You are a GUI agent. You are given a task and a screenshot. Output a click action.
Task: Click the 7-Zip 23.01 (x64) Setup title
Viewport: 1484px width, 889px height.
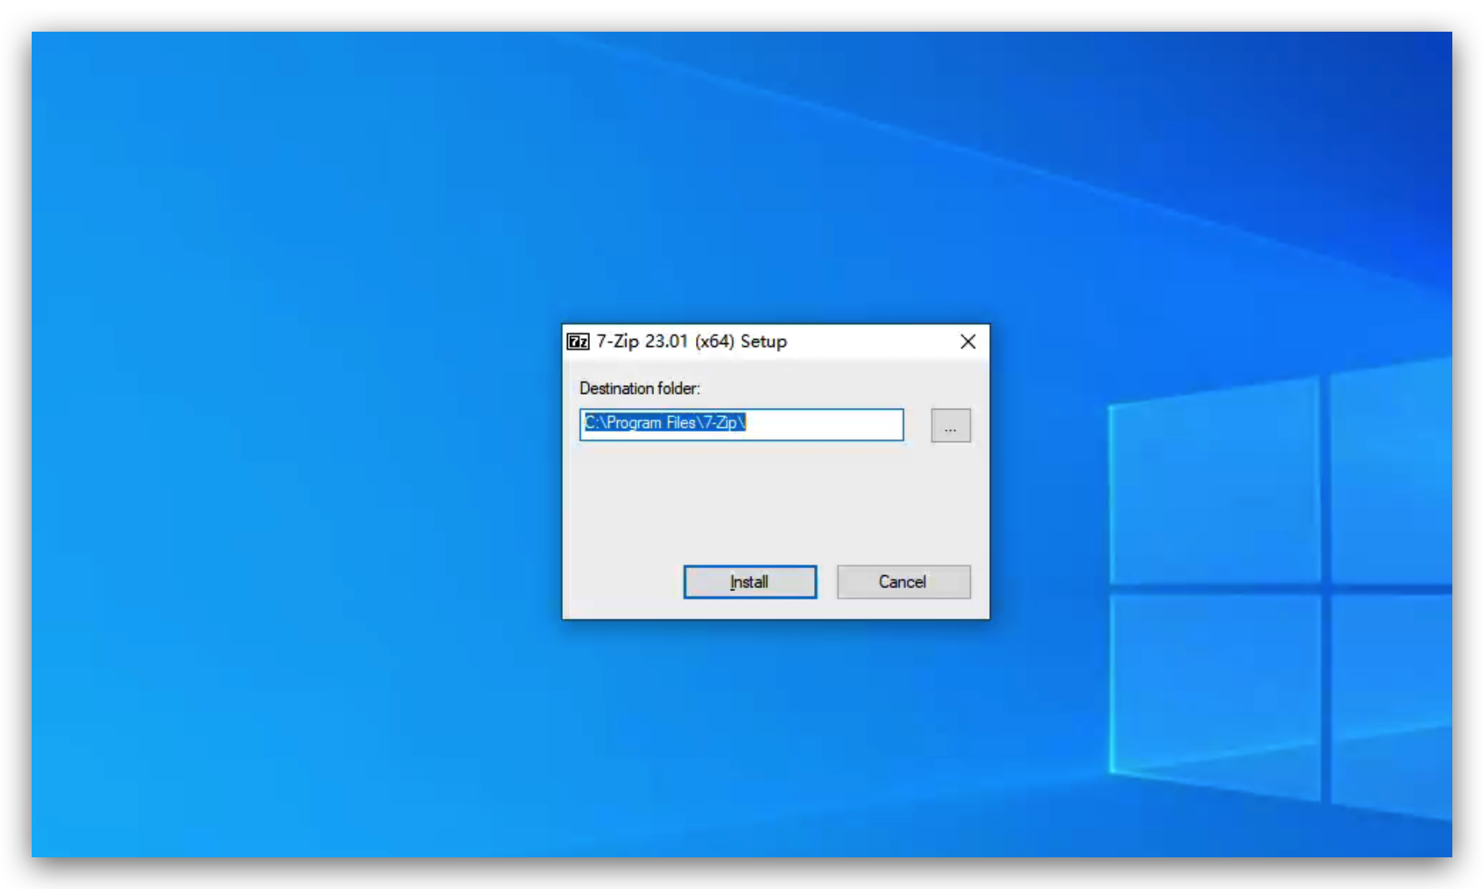(x=691, y=341)
